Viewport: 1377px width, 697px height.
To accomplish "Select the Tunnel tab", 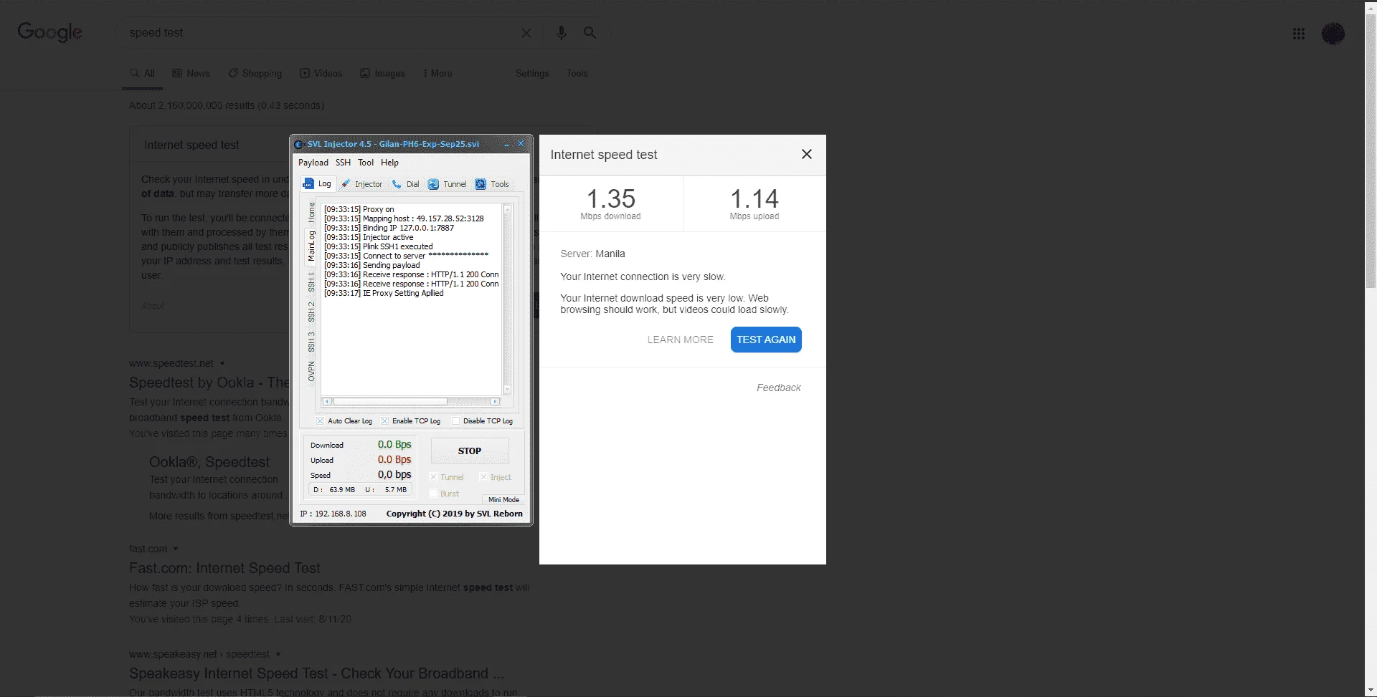I will (447, 184).
